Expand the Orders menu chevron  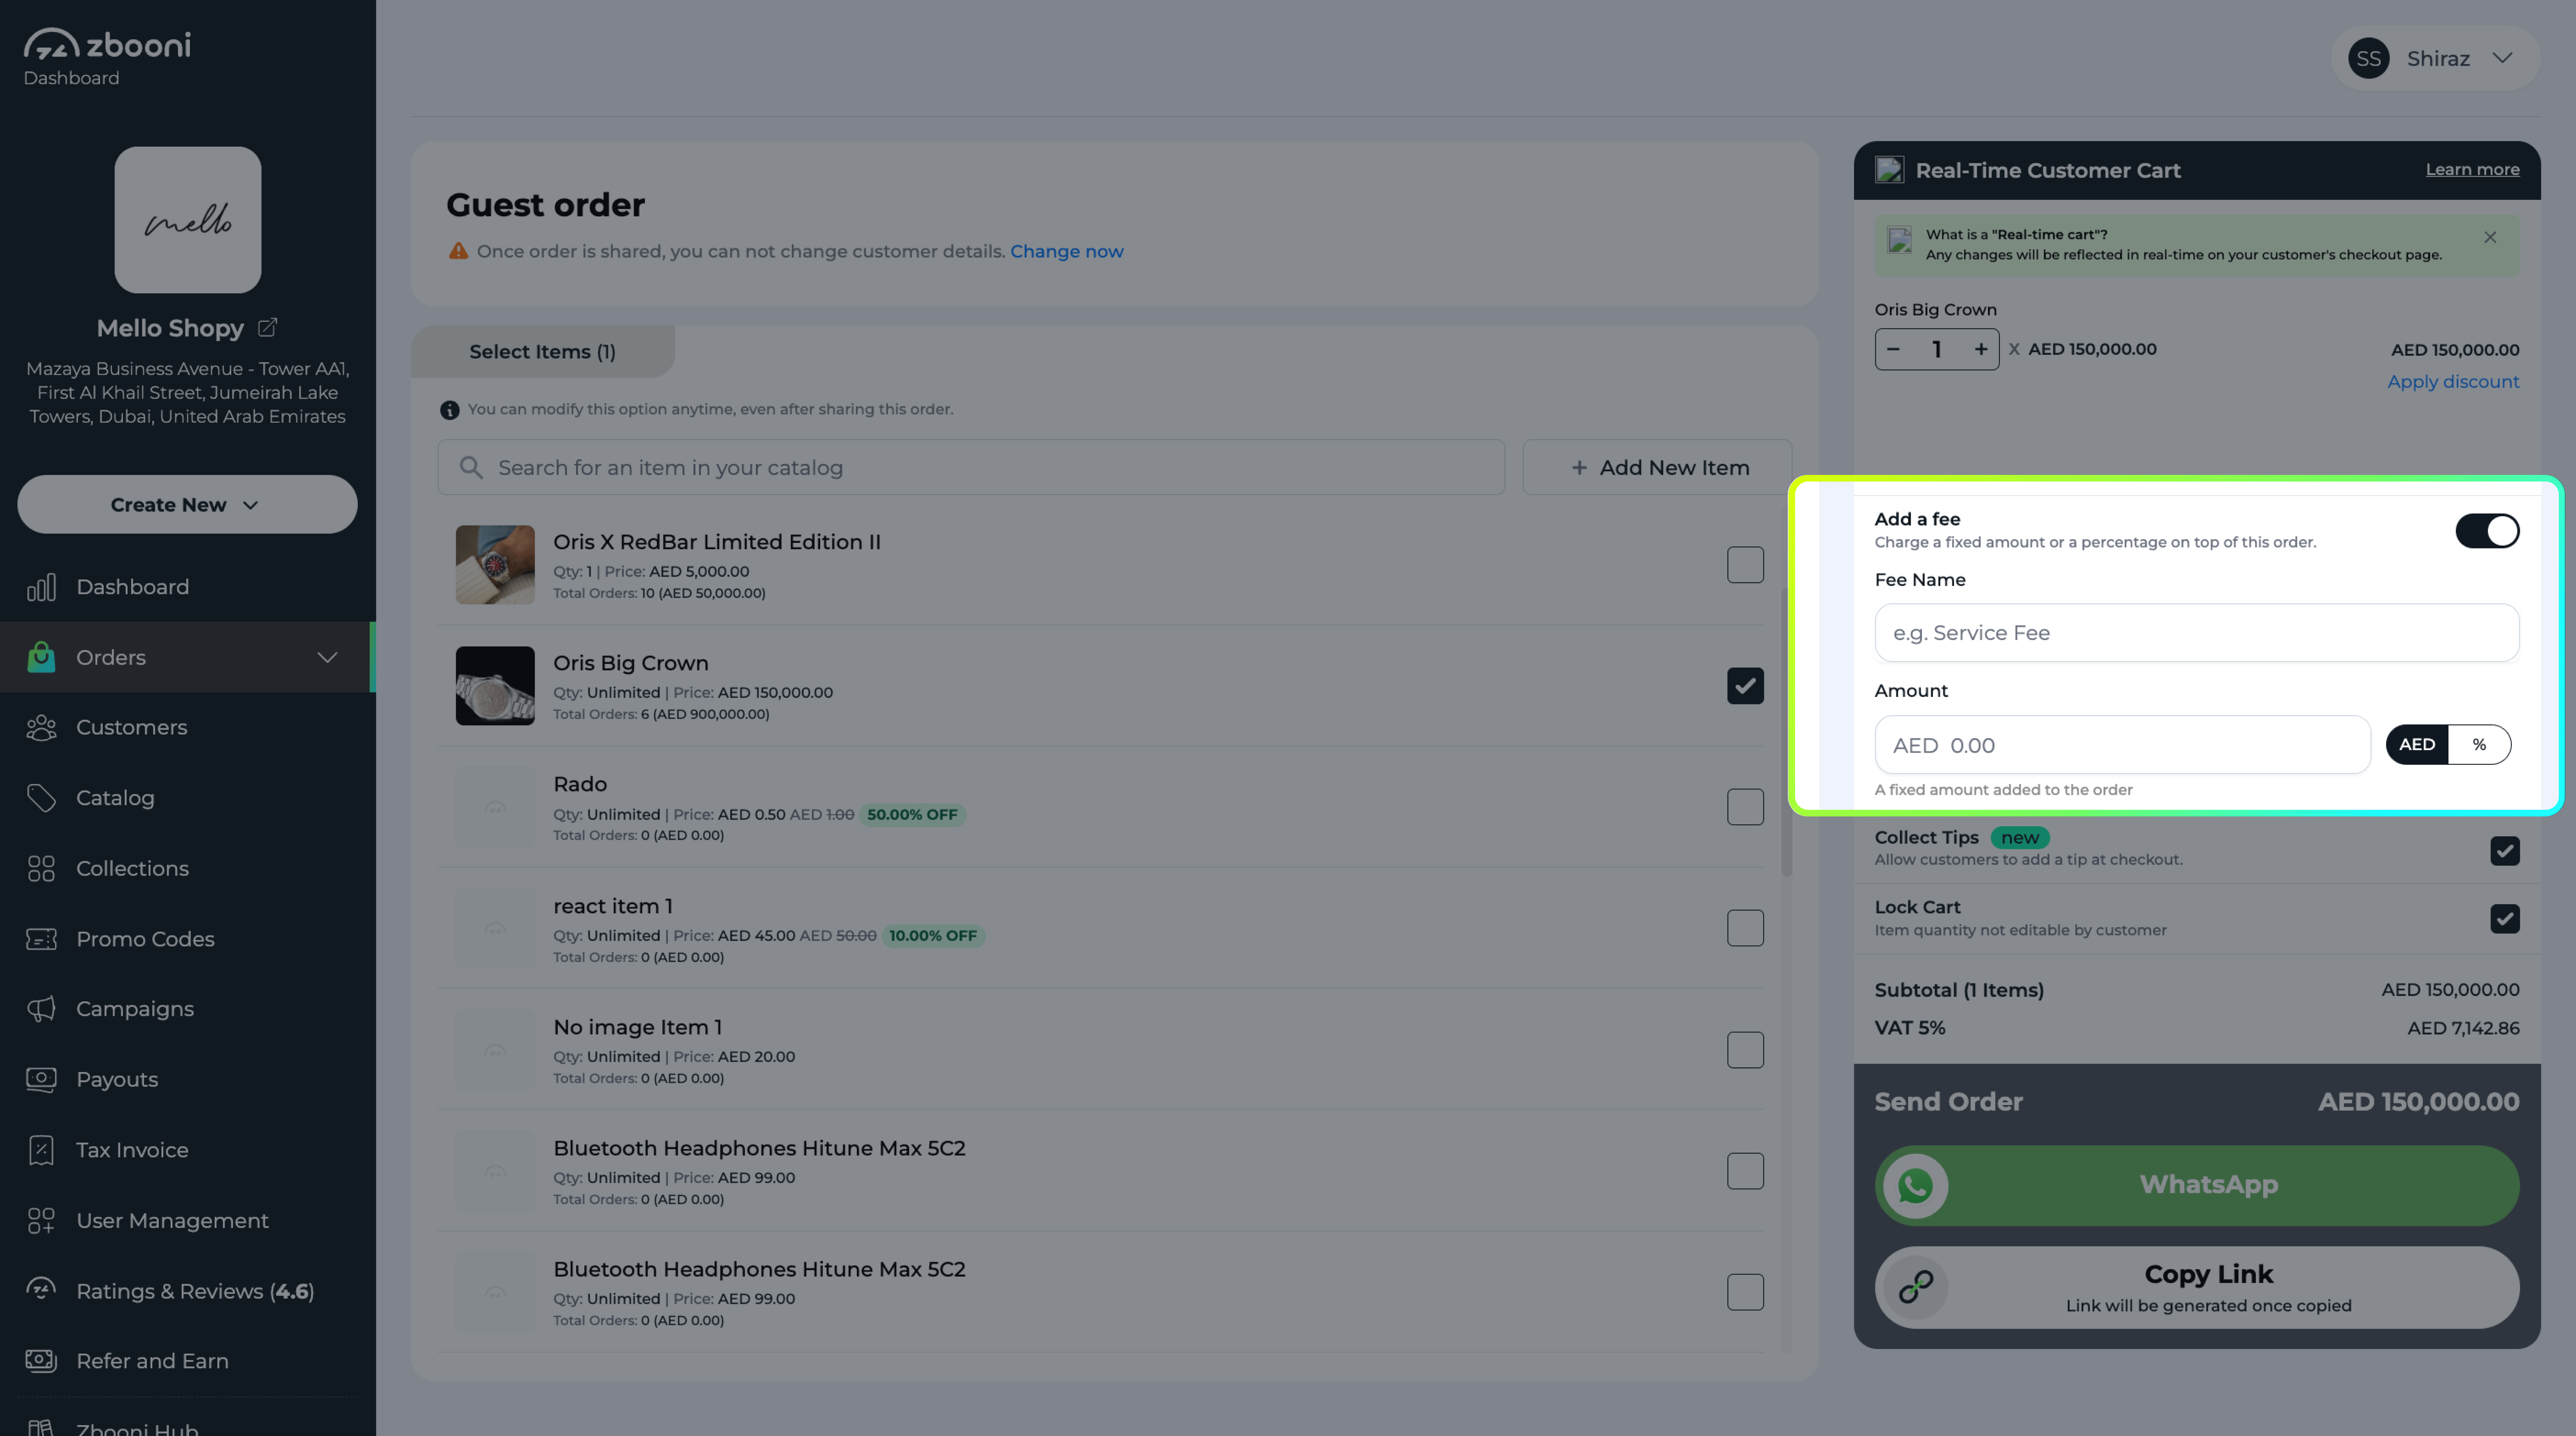pos(327,657)
